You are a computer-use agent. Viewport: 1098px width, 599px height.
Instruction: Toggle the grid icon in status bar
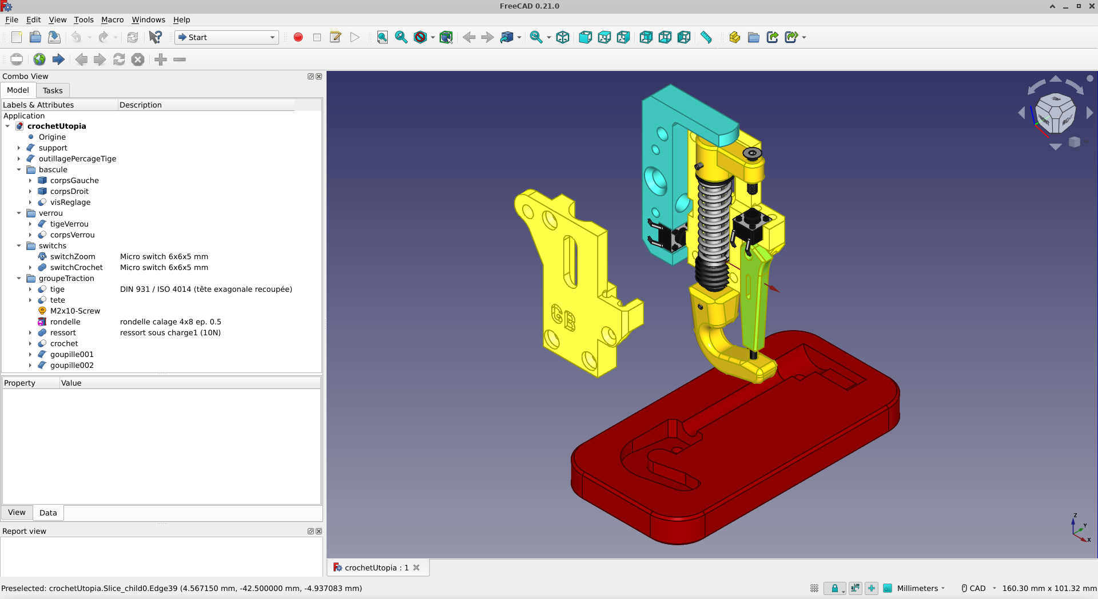(814, 588)
